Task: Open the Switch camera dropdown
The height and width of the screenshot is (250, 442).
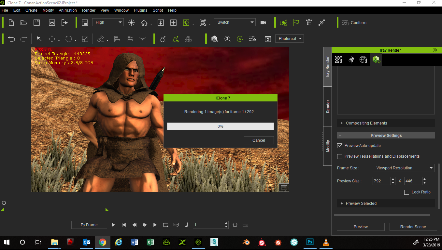Action: click(235, 22)
